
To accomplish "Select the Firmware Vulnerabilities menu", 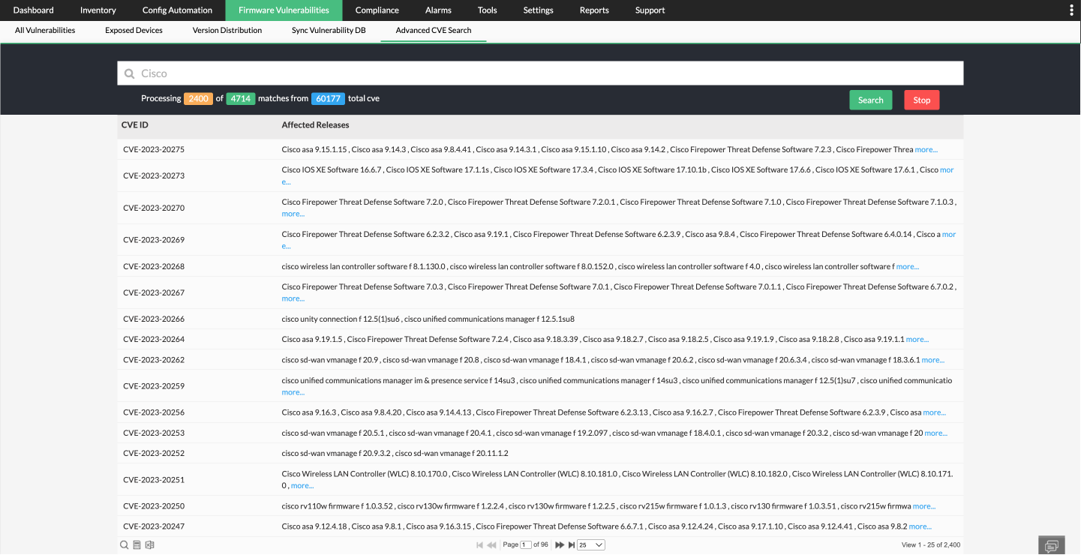I will (x=284, y=10).
